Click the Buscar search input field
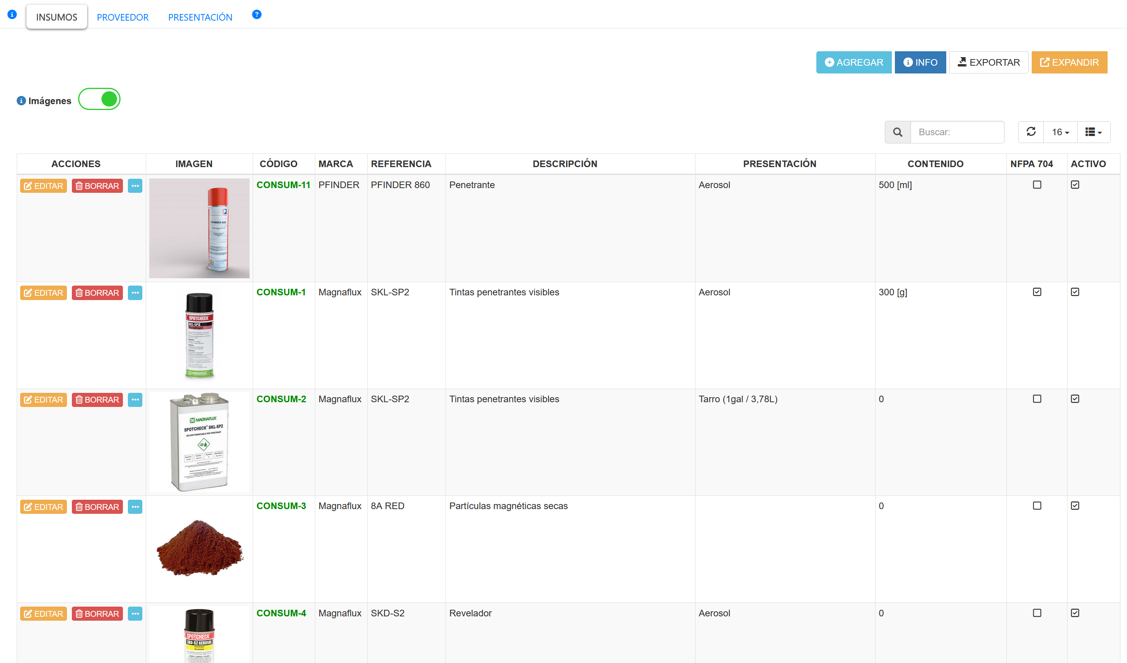The image size is (1127, 663). pos(957,133)
